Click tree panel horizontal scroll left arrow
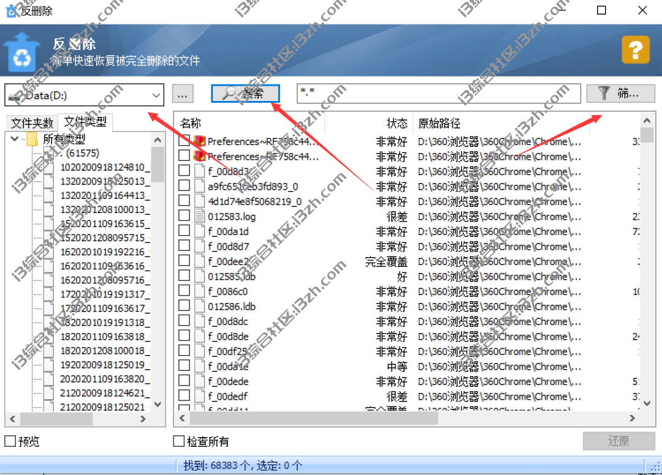The height and width of the screenshot is (475, 662). 13,419
